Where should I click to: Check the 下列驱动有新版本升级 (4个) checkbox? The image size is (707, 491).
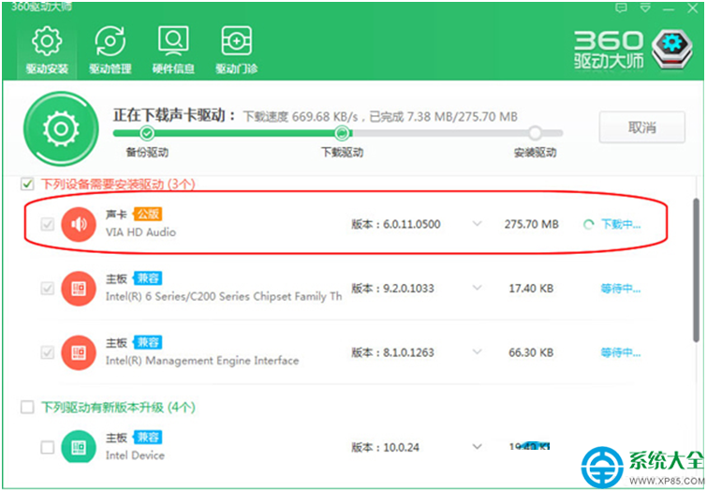tap(27, 407)
